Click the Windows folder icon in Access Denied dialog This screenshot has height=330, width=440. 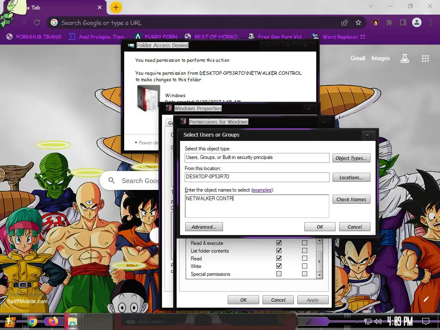148,98
